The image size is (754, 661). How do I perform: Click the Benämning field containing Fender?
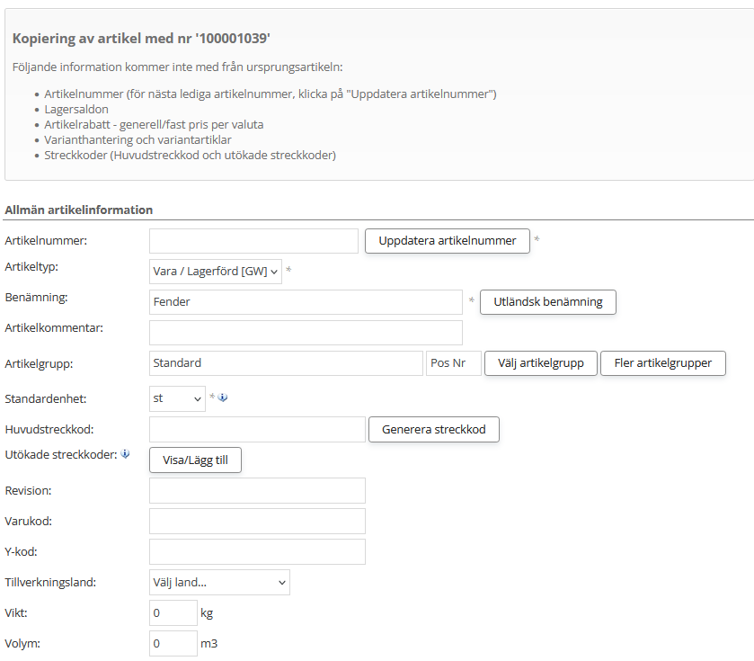[x=306, y=302]
